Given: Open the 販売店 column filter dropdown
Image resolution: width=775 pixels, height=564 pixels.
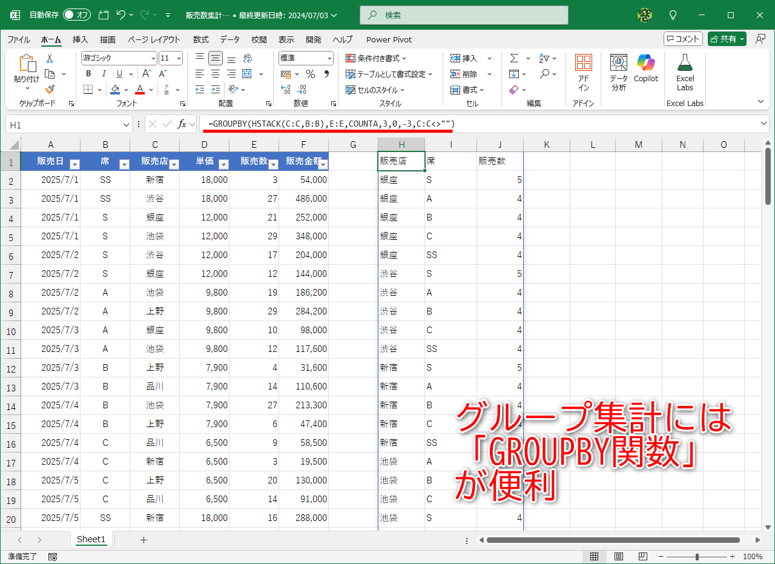Looking at the screenshot, I should coord(175,164).
